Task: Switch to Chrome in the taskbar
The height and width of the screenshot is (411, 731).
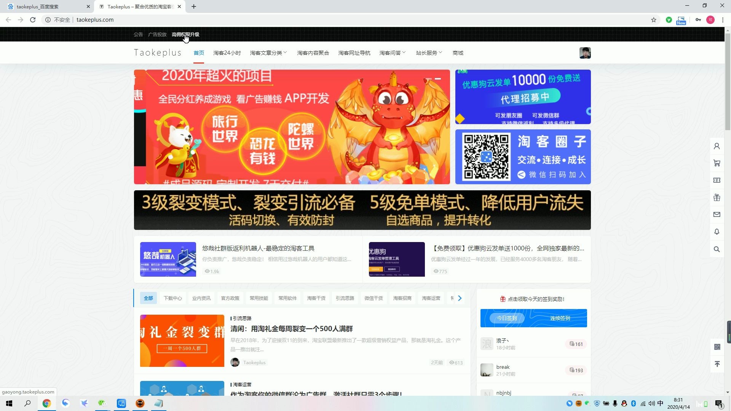Action: (46, 403)
